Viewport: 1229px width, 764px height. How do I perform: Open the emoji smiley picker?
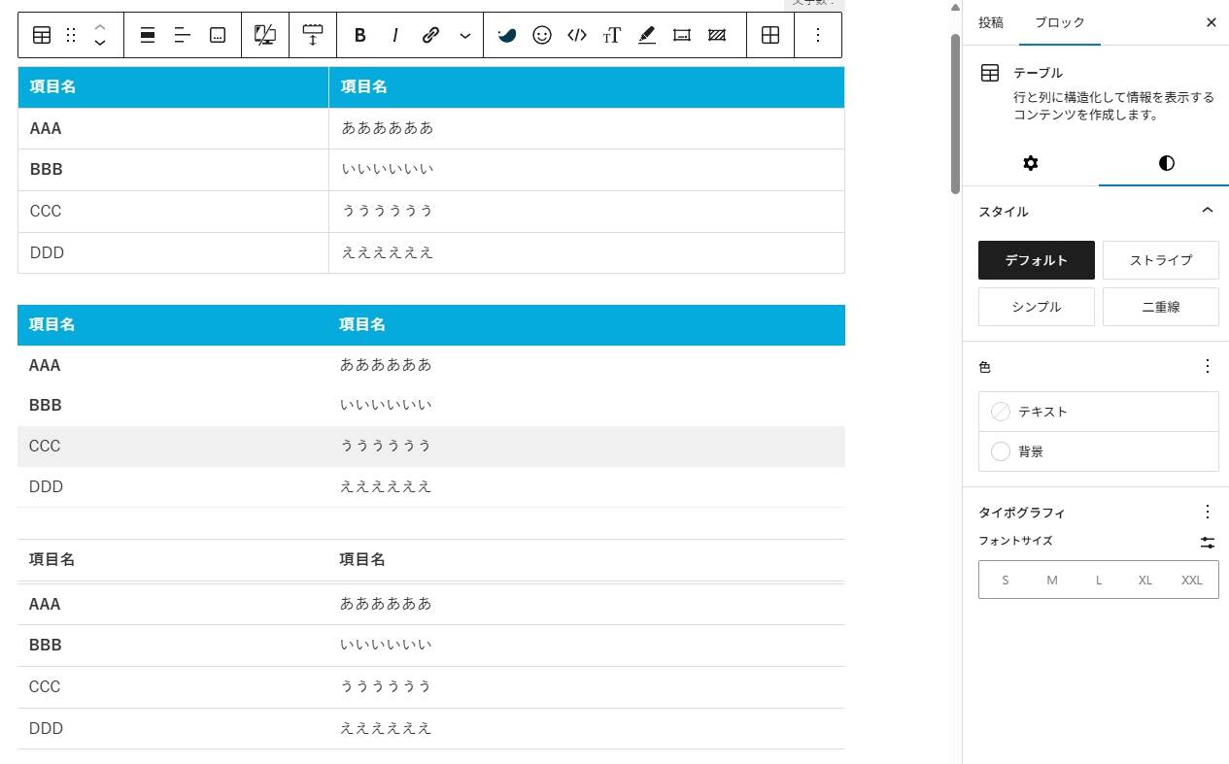542,35
